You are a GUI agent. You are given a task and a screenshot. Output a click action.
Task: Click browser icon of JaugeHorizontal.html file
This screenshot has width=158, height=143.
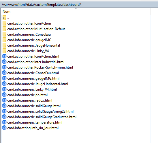pos(4,84)
